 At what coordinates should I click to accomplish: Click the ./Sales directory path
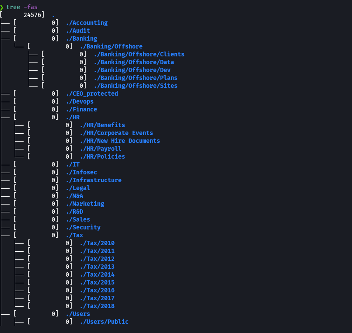tap(78, 219)
